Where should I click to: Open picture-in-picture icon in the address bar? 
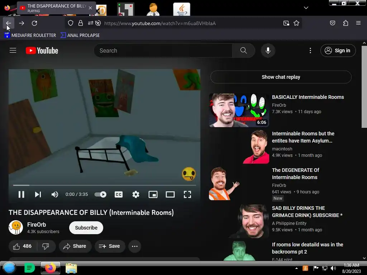click(286, 23)
